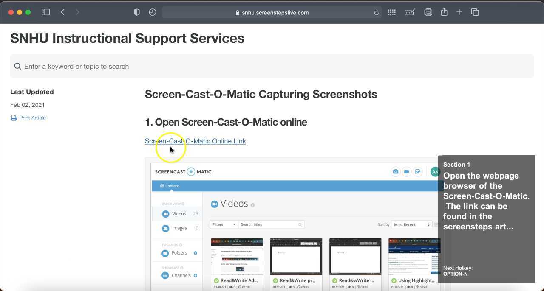Screen dimensions: 544x291
Task: Click the AK account avatar circle
Action: pyautogui.click(x=435, y=171)
